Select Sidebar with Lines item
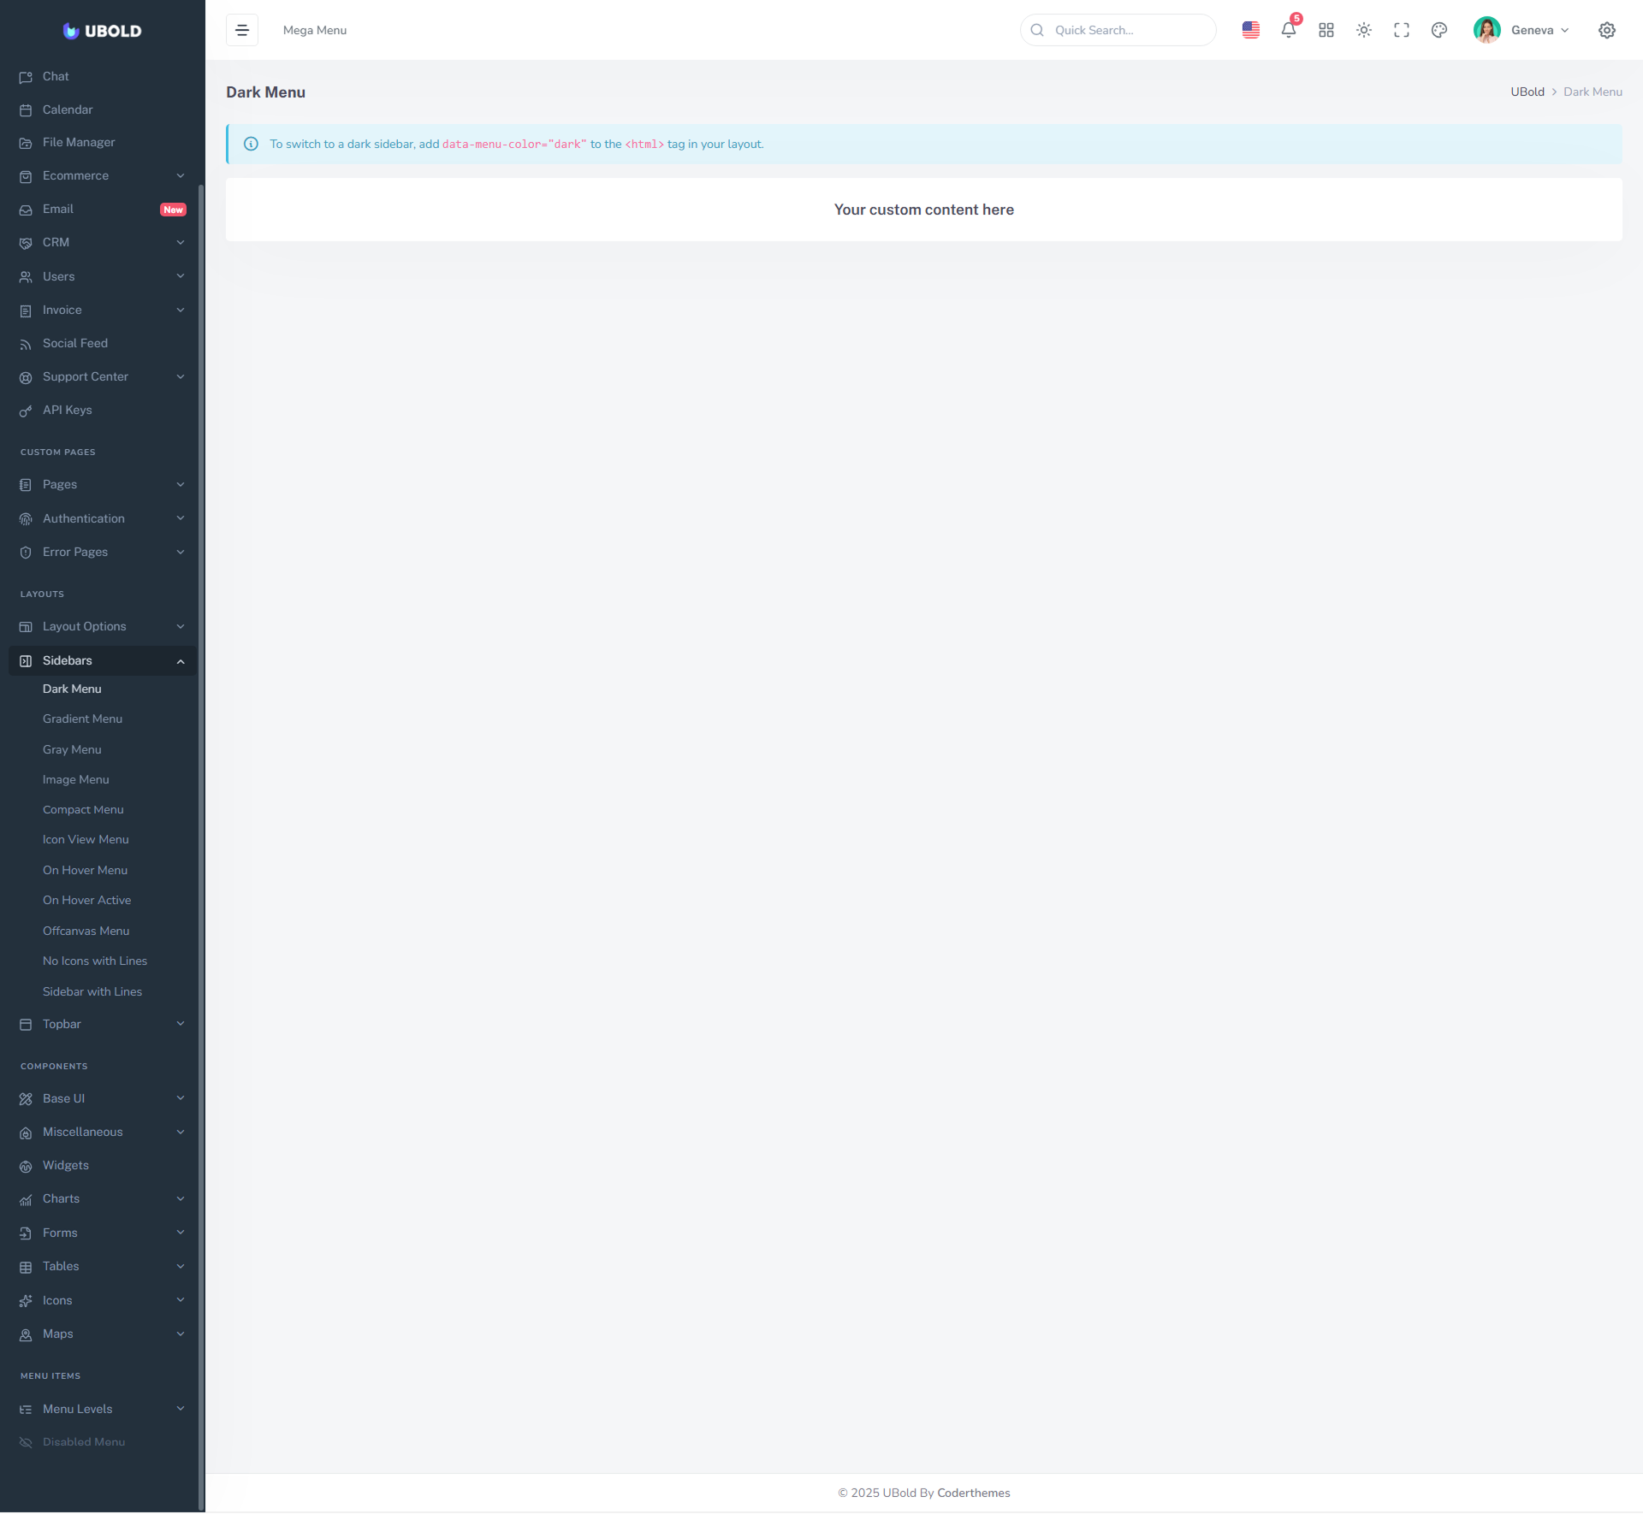This screenshot has height=1514, width=1643. point(92,992)
